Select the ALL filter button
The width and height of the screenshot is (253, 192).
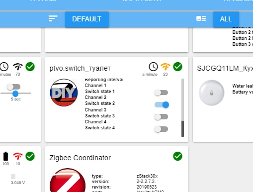click(x=226, y=19)
